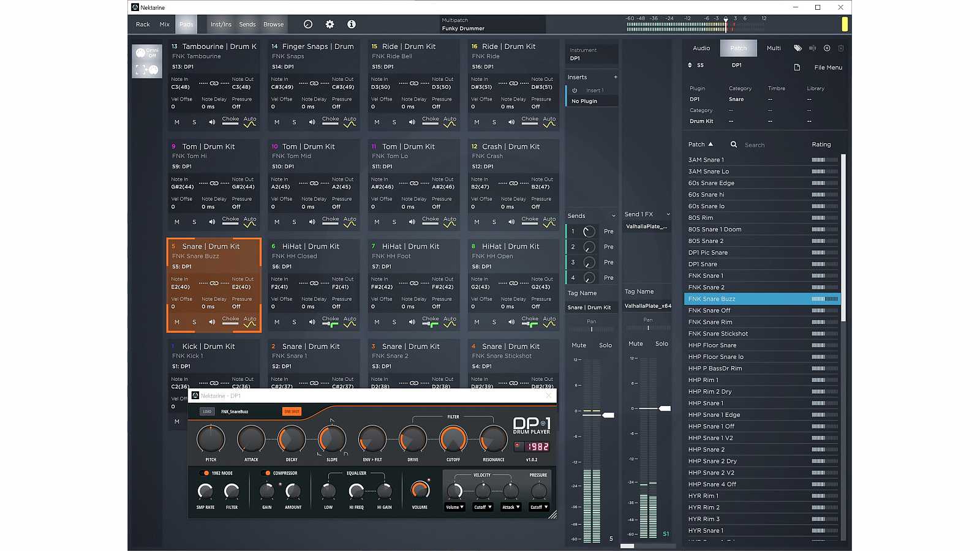Click the note link icon on pad 12 Crash
The image size is (980, 551).
[x=514, y=183]
